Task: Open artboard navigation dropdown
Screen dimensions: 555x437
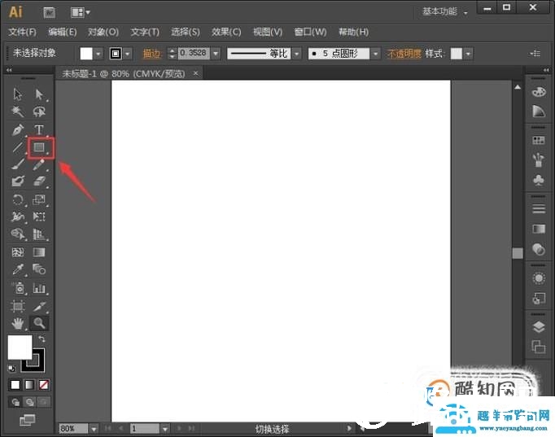Action: tap(165, 429)
